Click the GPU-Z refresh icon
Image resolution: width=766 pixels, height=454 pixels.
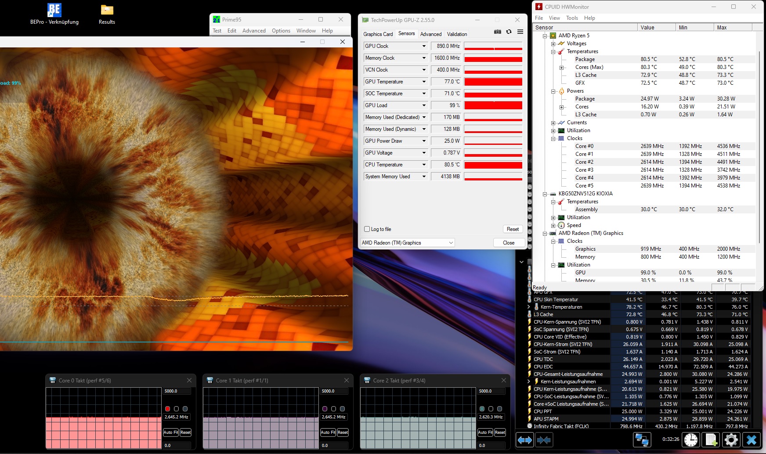tap(509, 32)
